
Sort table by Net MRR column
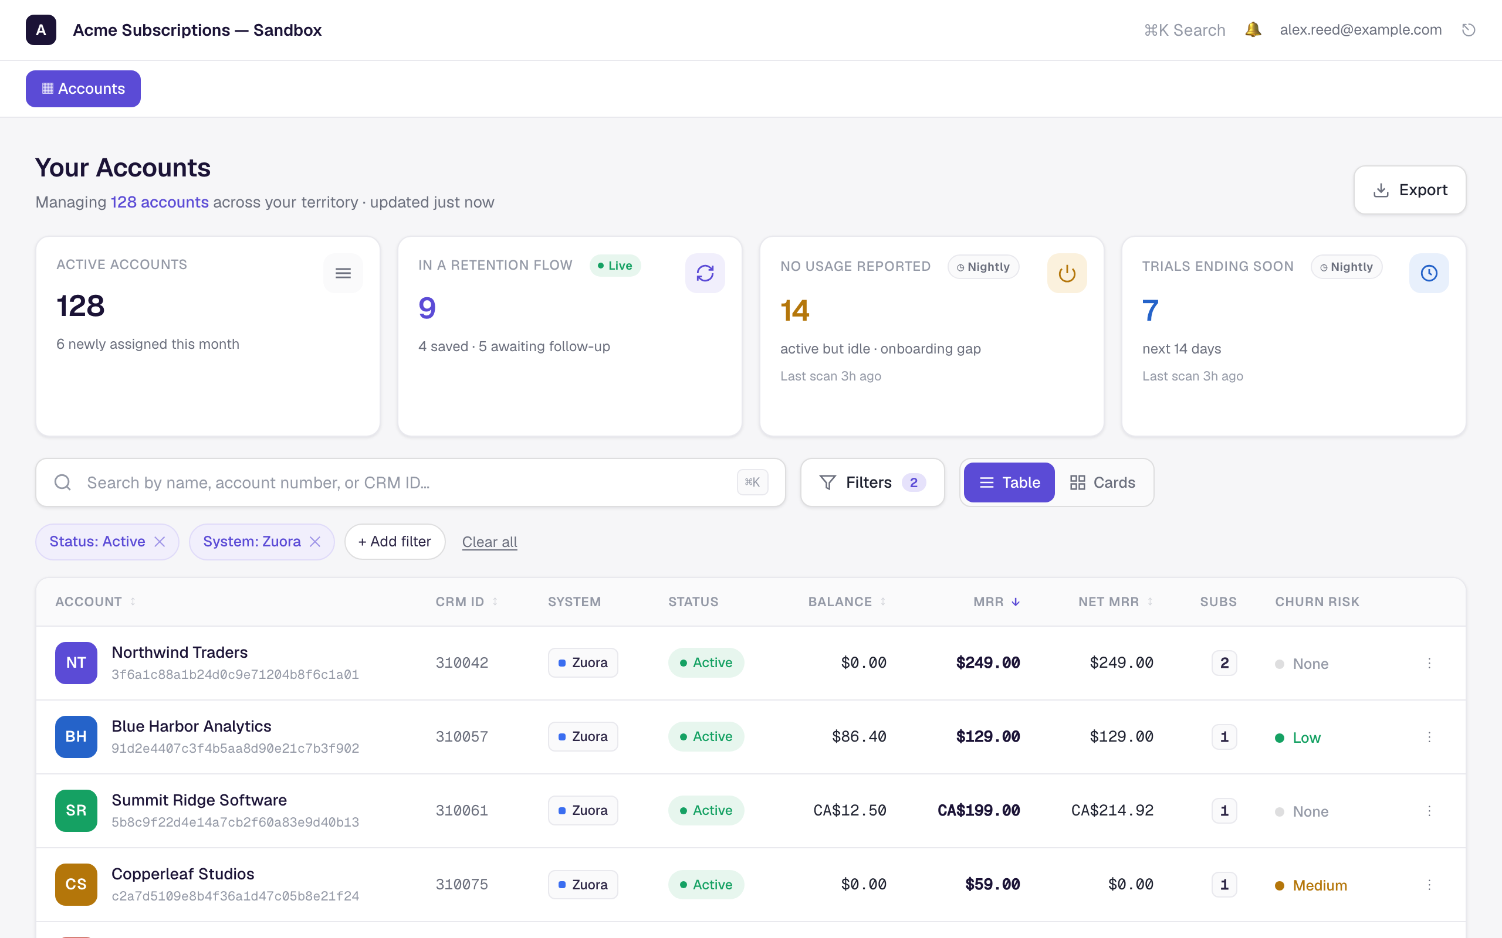1116,601
